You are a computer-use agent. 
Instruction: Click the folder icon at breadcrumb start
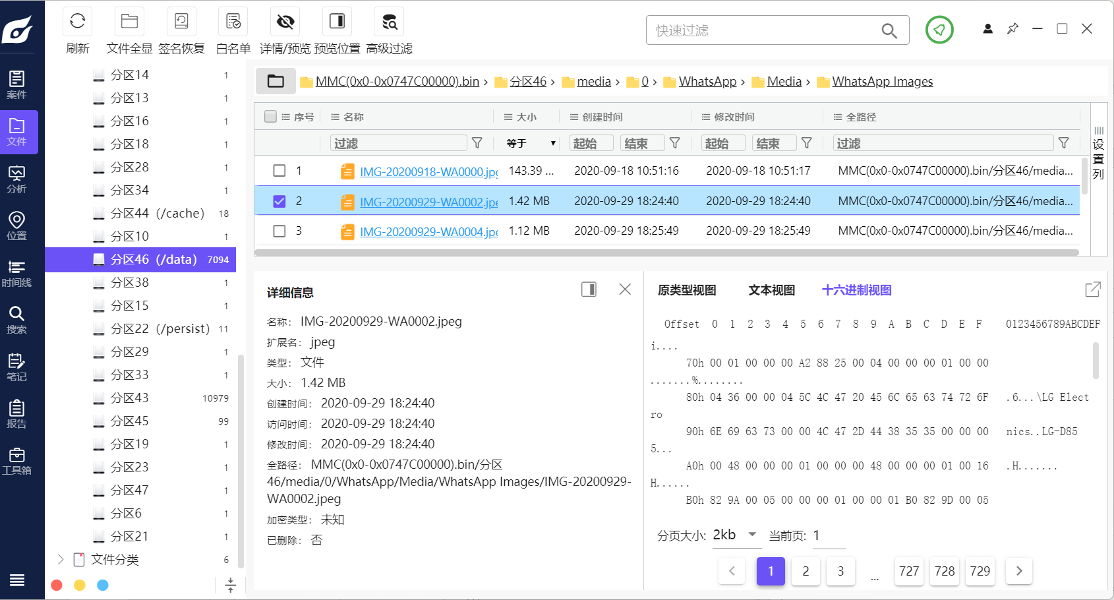(276, 81)
